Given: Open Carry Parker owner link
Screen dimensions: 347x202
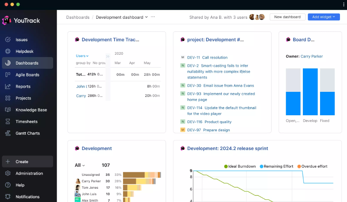Looking at the screenshot, I should point(311,56).
